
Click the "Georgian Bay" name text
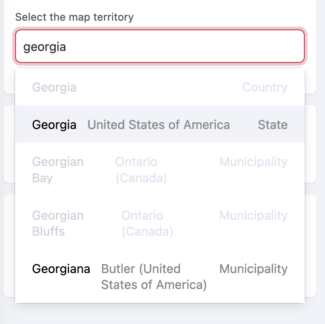point(58,170)
